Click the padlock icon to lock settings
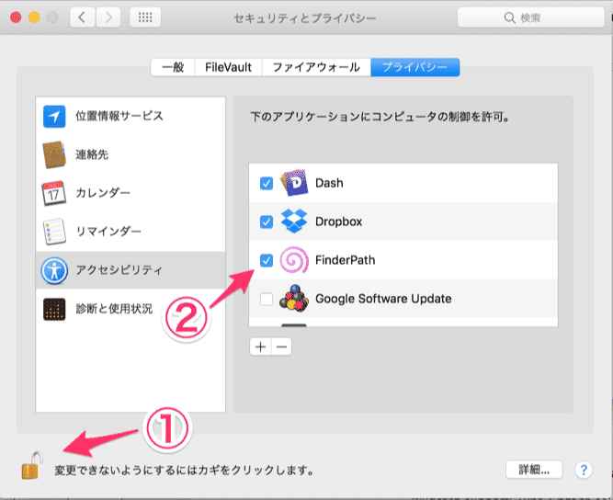 (30, 467)
